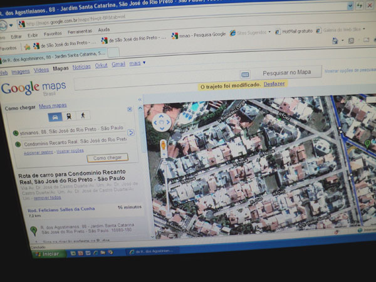This screenshot has width=376, height=282.
Task: Select the car driving mode icon
Action: pos(55,118)
